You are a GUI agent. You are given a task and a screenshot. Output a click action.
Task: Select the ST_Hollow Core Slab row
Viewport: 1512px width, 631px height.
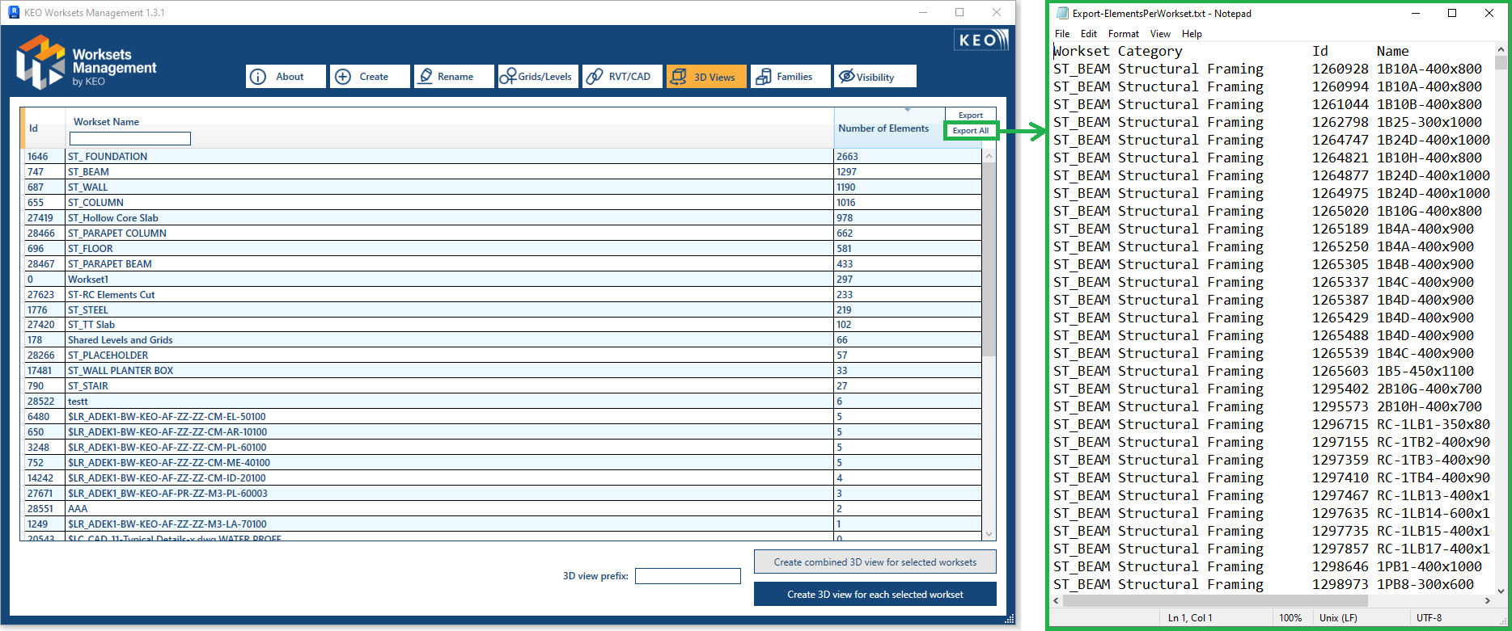pyautogui.click(x=502, y=218)
